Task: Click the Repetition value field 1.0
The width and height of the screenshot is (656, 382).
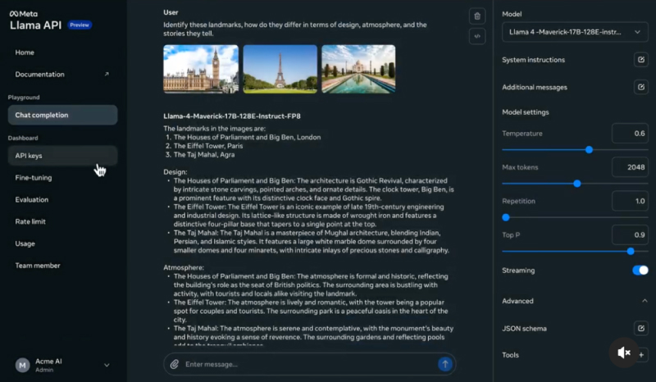Action: point(630,202)
